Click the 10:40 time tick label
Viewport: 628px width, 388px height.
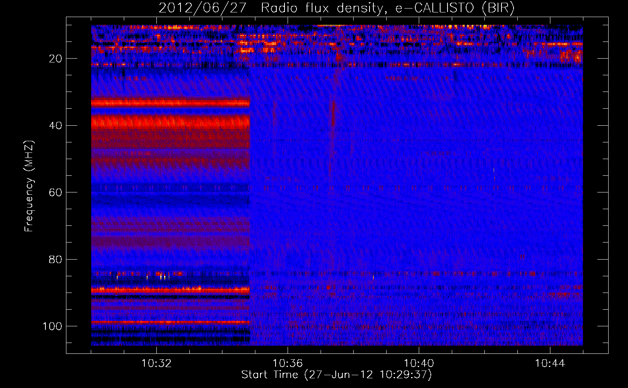point(419,364)
